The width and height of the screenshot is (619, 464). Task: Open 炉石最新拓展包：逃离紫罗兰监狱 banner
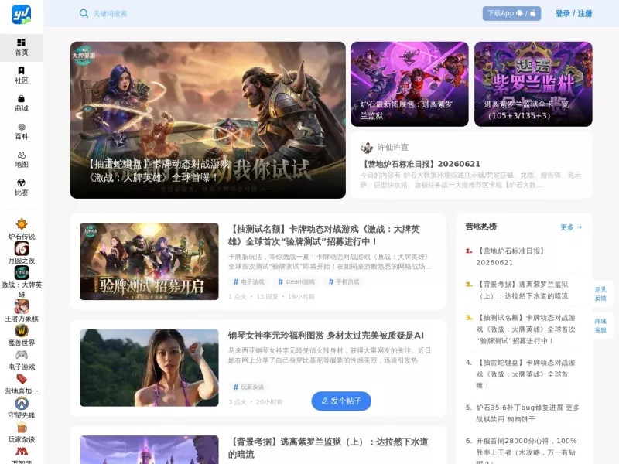pyautogui.click(x=409, y=84)
